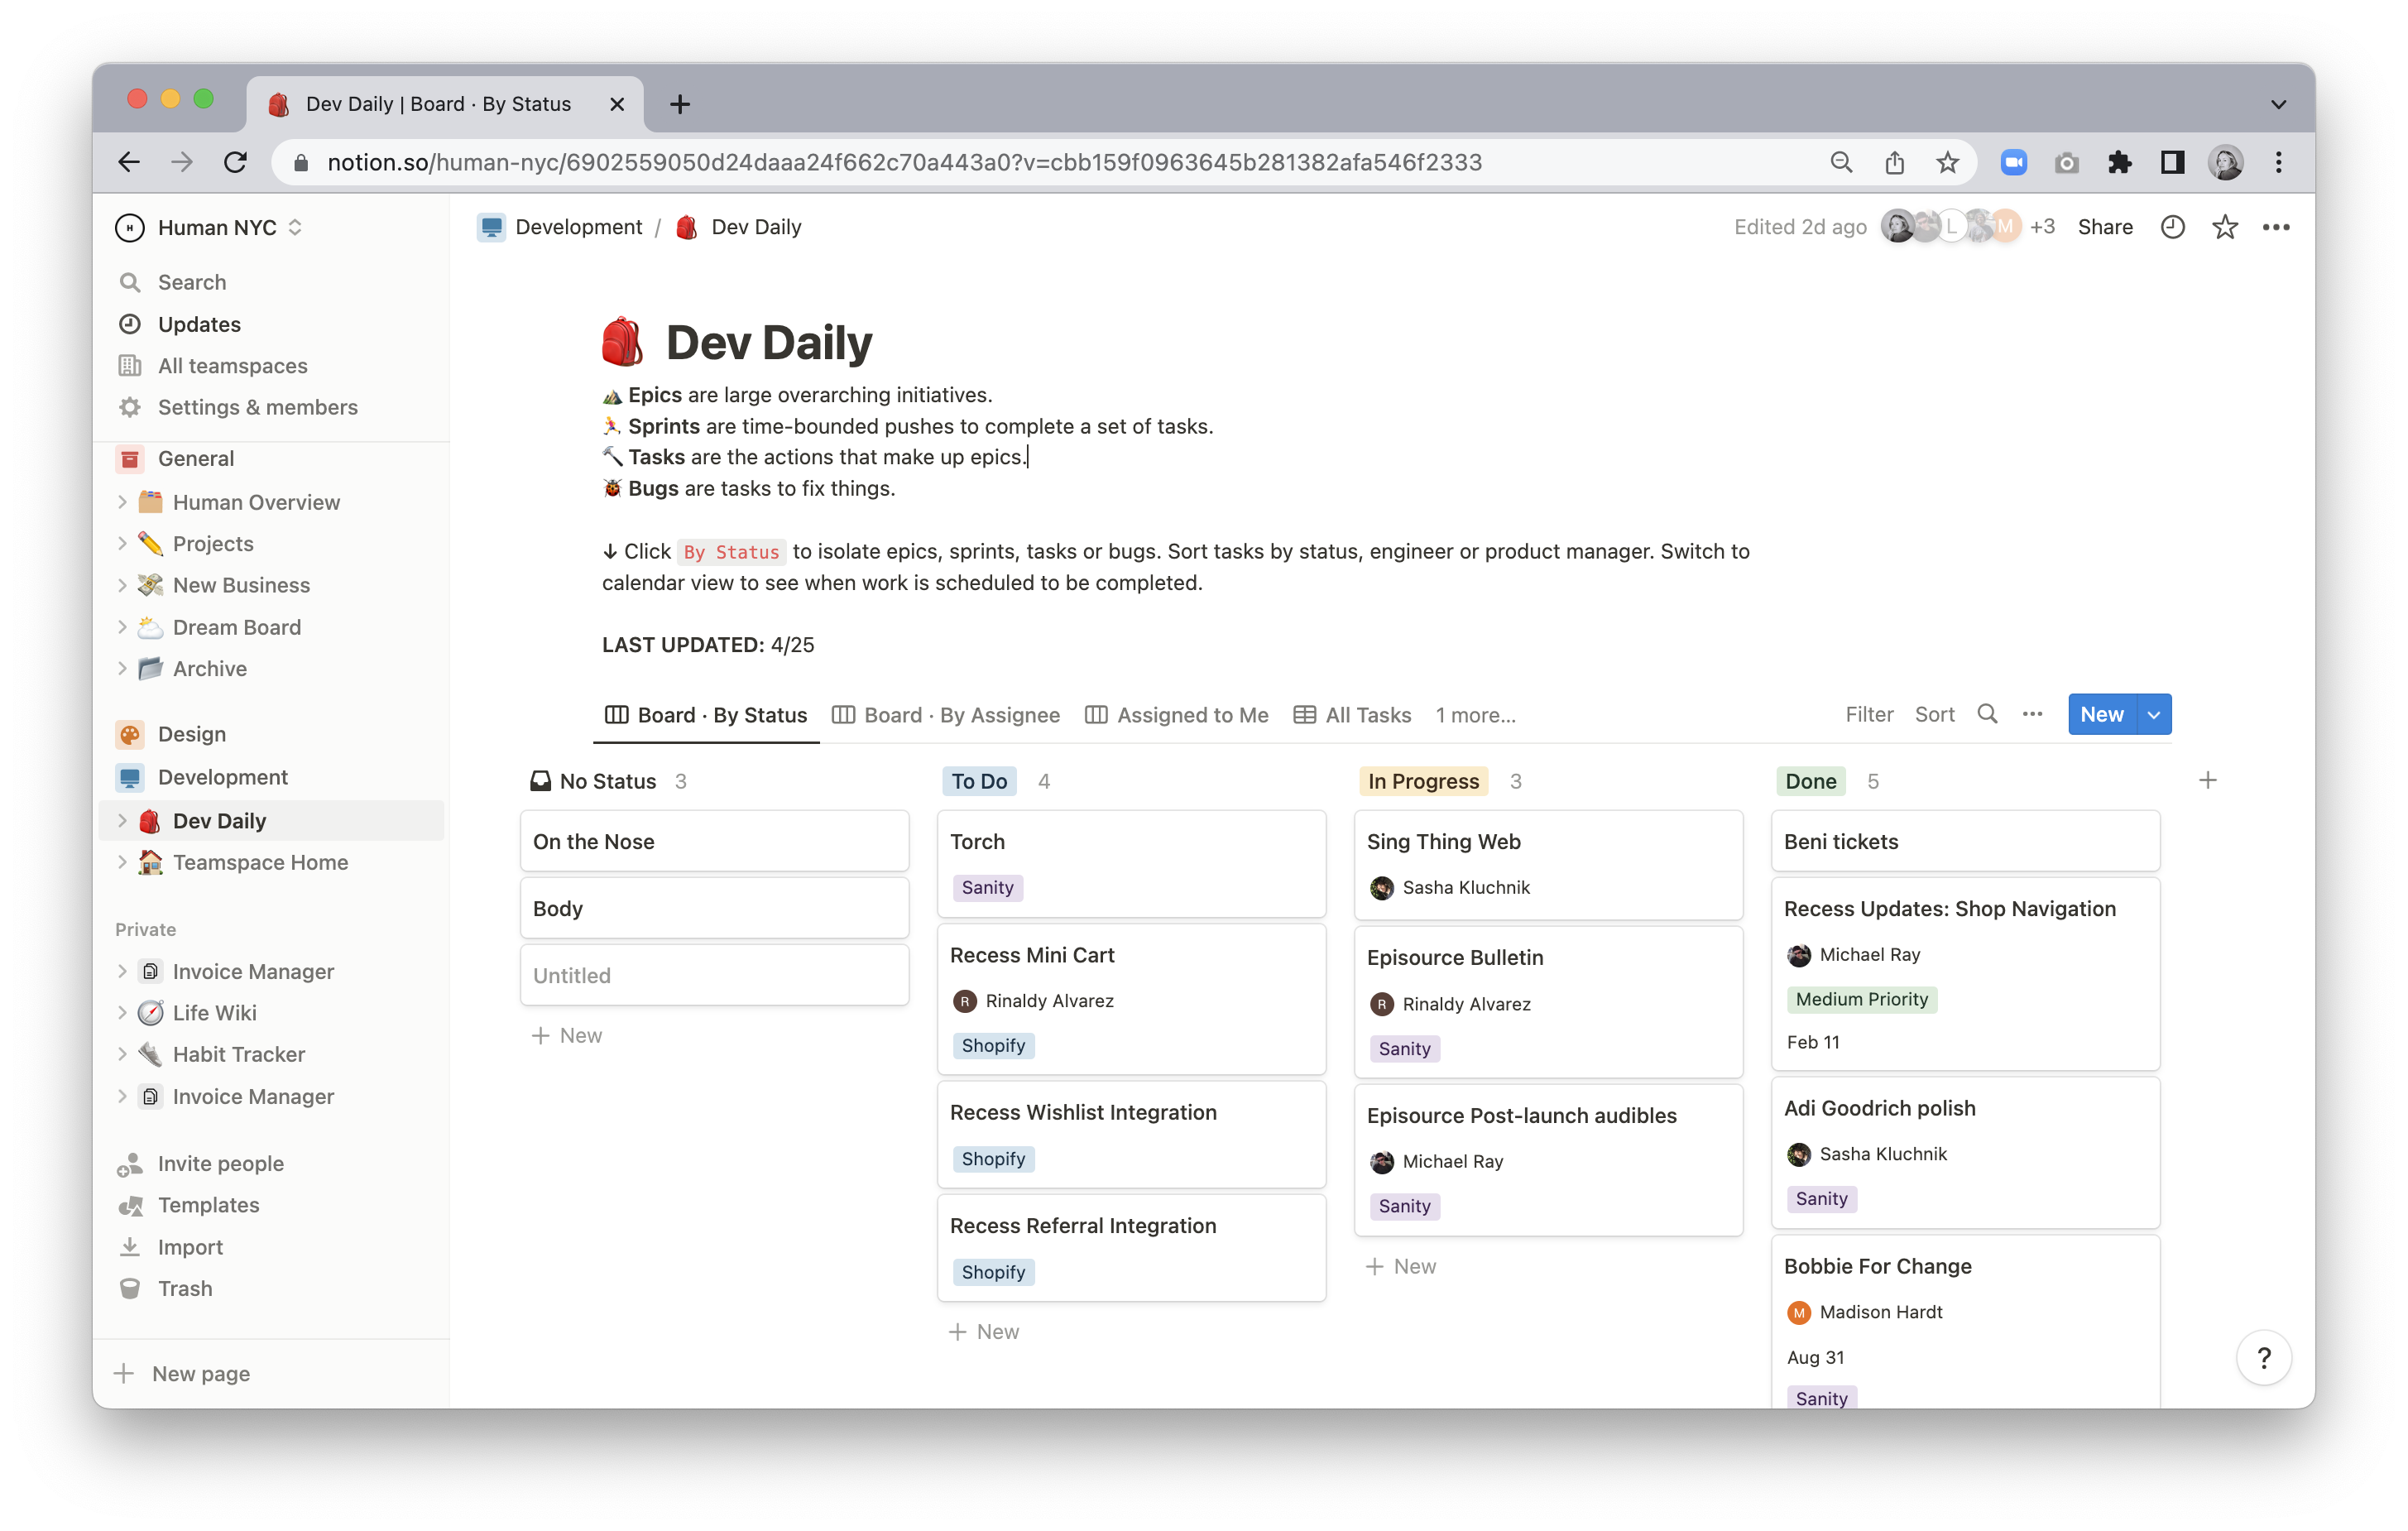The width and height of the screenshot is (2408, 1531).
Task: Expand the Human Overview page tree
Action: 122,502
